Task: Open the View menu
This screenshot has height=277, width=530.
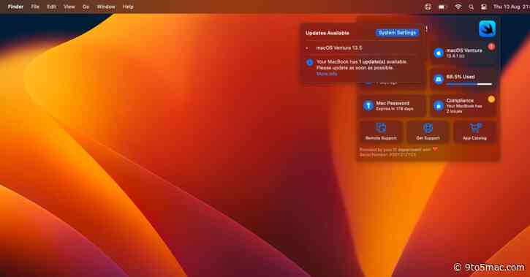Action: (x=69, y=7)
